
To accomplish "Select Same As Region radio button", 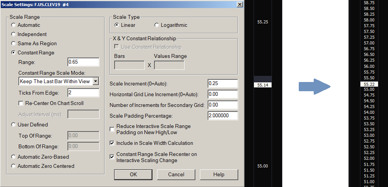I will coord(14,44).
